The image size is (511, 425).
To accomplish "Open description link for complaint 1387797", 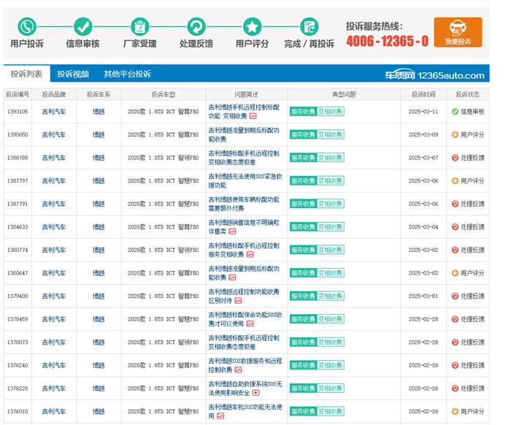I will [245, 180].
